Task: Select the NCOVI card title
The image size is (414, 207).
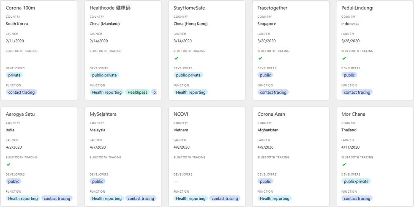Action: [181, 114]
